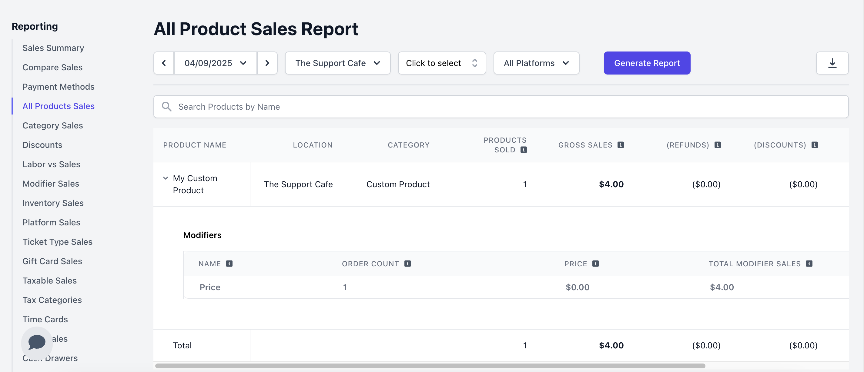Viewport: 864px width, 372px height.
Task: Open the All Platforms dropdown
Action: click(x=536, y=63)
